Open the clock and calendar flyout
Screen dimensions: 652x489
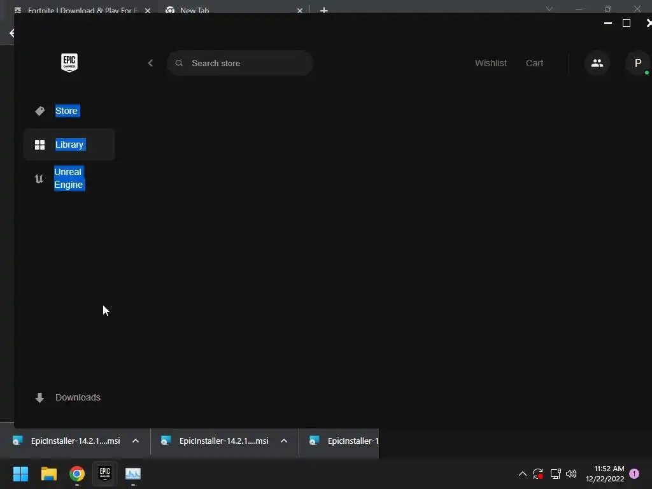pyautogui.click(x=605, y=474)
